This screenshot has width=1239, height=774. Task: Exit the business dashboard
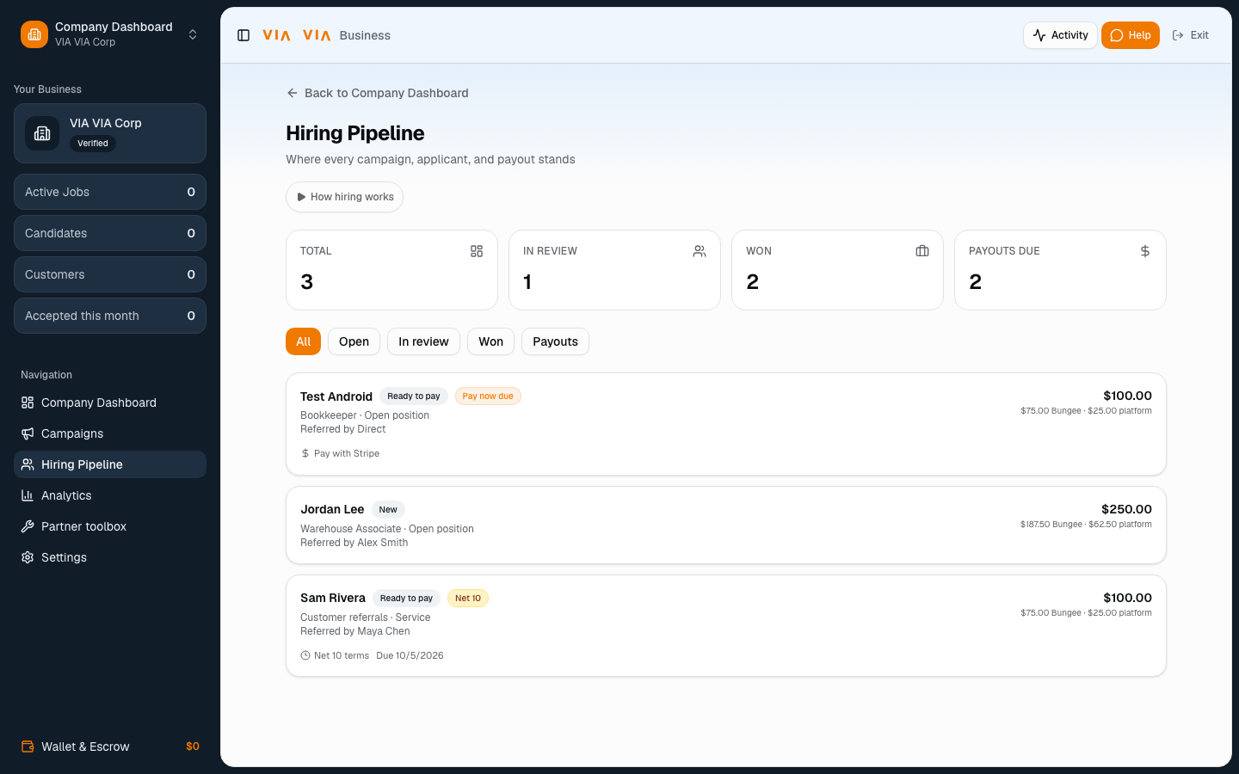1191,35
